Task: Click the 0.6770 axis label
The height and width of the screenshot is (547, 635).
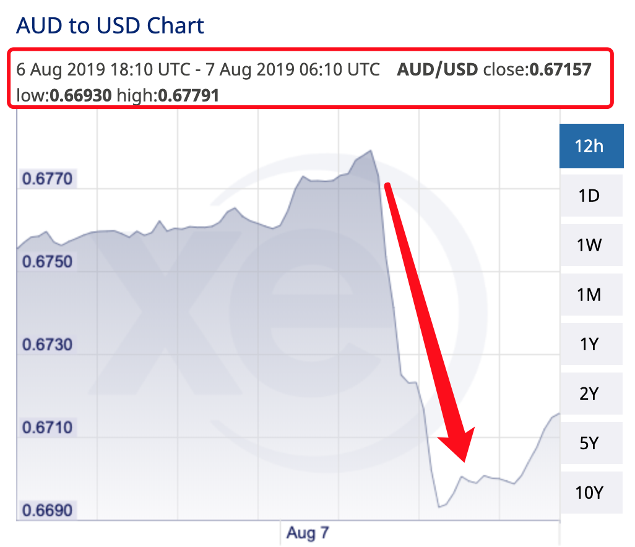Action: [x=48, y=179]
